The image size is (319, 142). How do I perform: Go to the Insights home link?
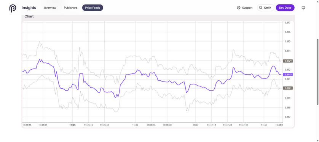point(29,8)
